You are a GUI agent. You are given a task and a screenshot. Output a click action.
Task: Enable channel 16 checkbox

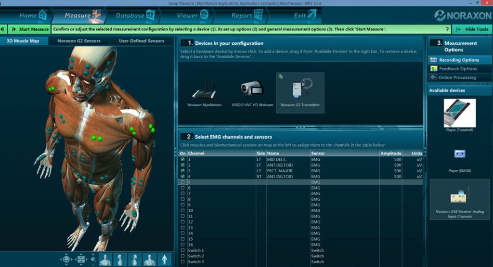tap(182, 244)
